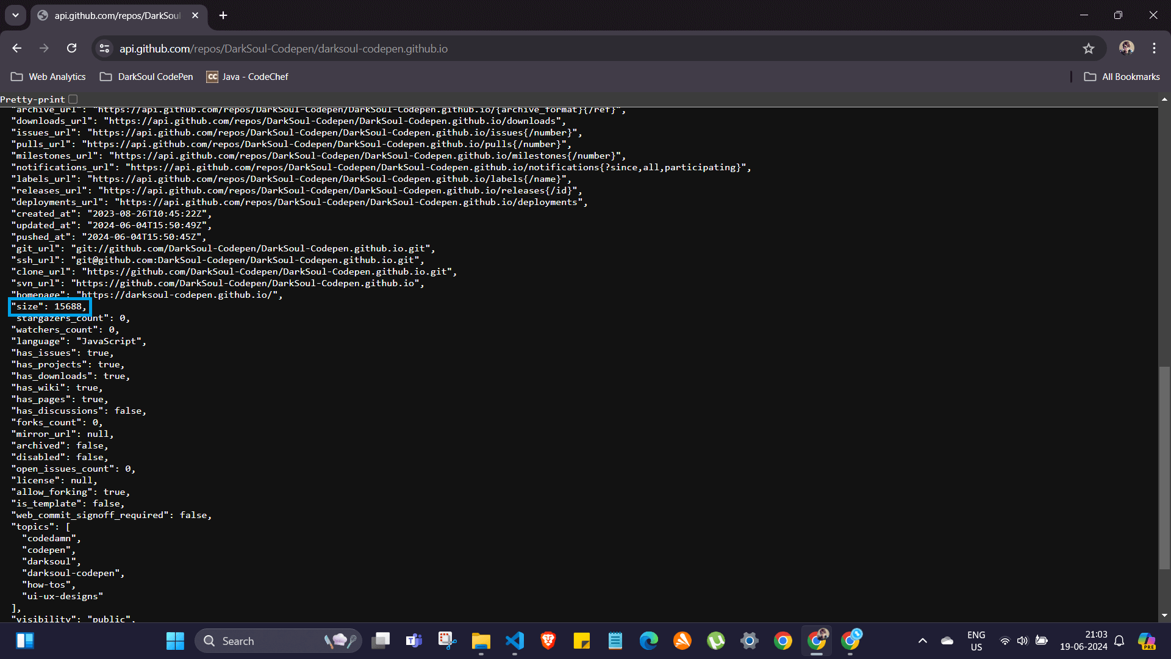Click the bookmark star icon
Viewport: 1171px width, 659px height.
point(1089,49)
